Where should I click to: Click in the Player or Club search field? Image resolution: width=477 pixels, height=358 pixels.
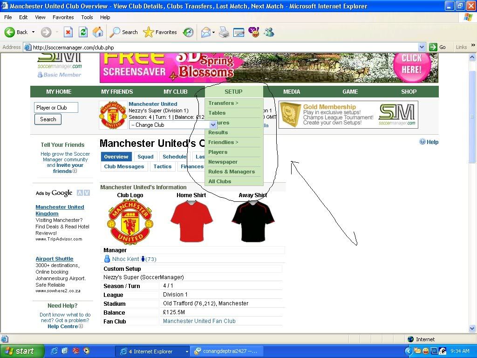(56, 108)
